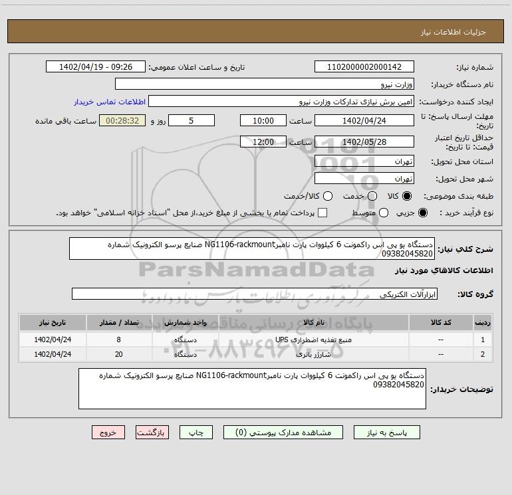Click row number 1 in the table

pyautogui.click(x=483, y=340)
